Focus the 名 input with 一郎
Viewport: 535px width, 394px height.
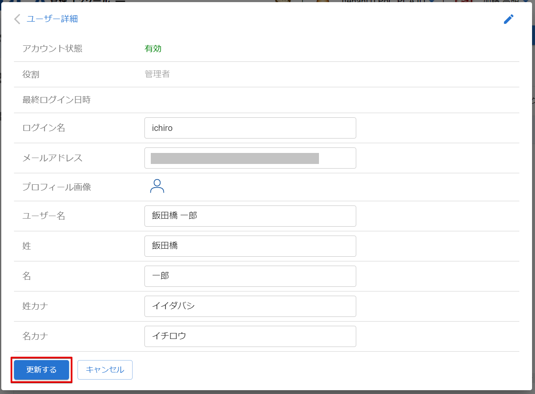[250, 276]
